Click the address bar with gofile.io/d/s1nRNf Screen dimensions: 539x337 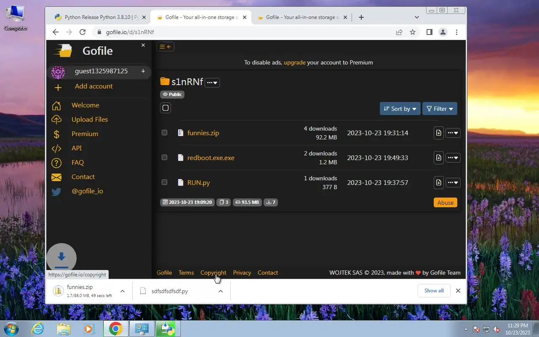(244, 32)
